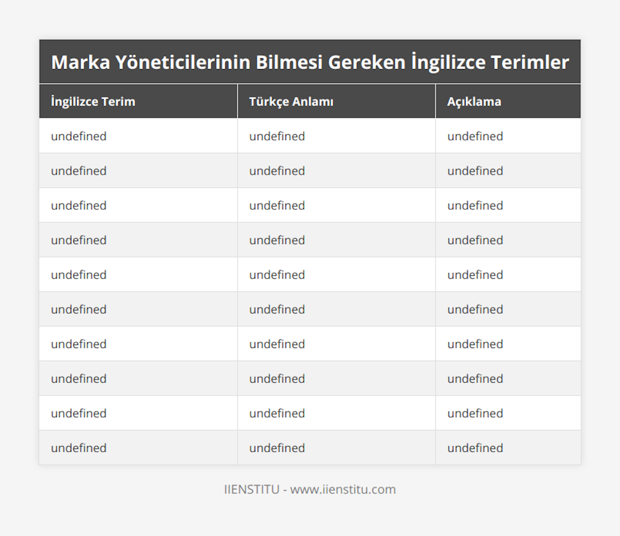Click fifth row cell under İngilizce Terim
The image size is (620, 536).
[x=79, y=275]
